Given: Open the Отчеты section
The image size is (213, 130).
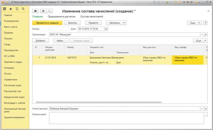Looking at the screenshot, I should click(x=8, y=74).
